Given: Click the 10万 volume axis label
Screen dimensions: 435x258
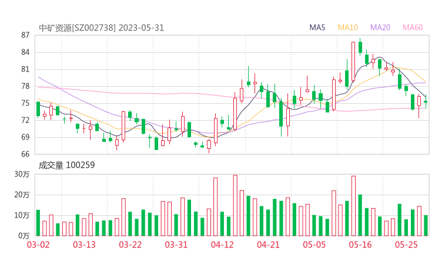Looking at the screenshot, I should pos(22,215).
